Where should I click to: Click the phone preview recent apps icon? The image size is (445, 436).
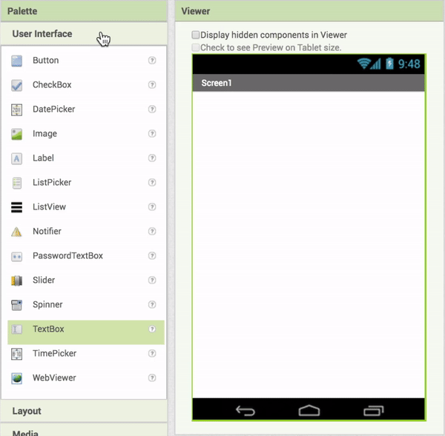coord(374,411)
